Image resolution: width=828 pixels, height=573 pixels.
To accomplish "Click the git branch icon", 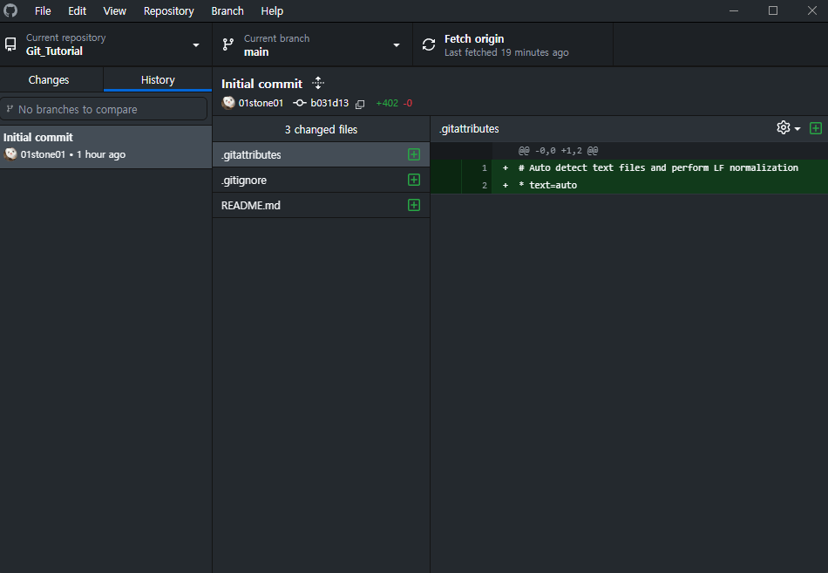I will pos(228,45).
